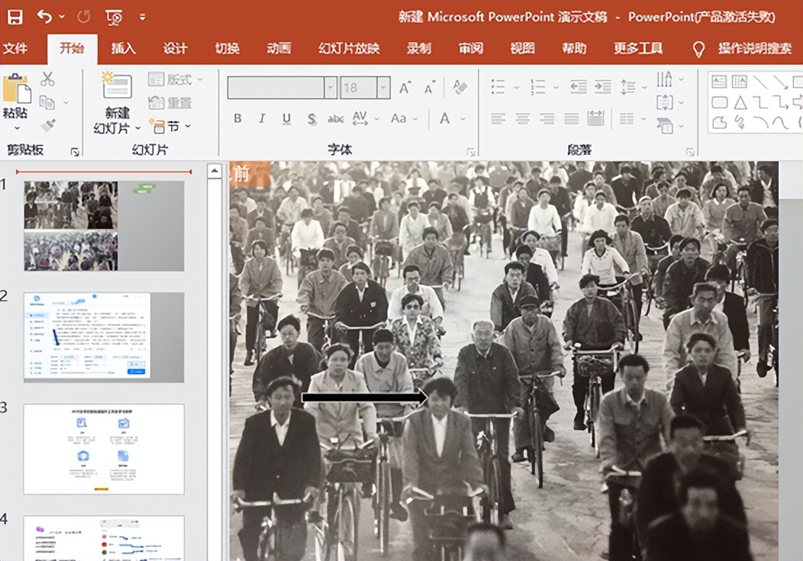This screenshot has width=803, height=561.
Task: Click the 新建幻灯片 icon
Action: click(x=117, y=86)
